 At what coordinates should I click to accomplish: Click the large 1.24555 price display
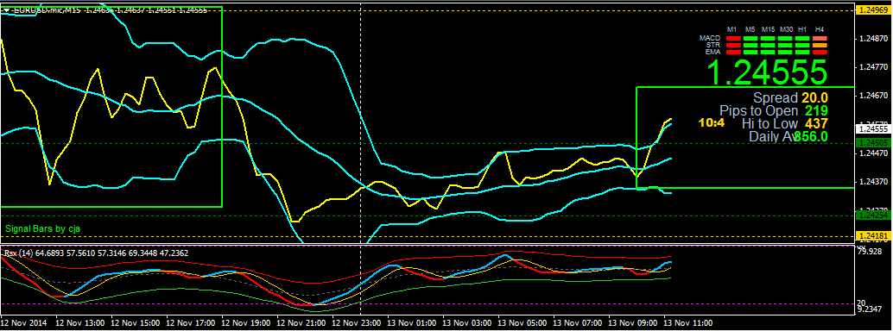click(767, 72)
